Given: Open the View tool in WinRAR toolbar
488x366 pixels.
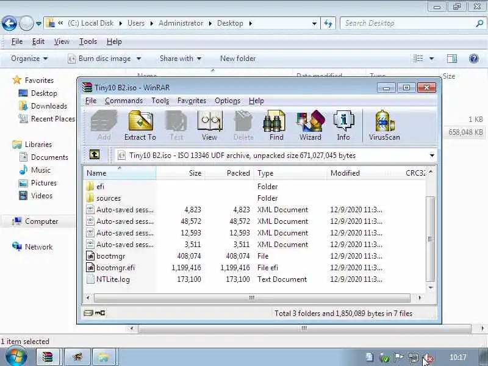Looking at the screenshot, I should pos(209,126).
